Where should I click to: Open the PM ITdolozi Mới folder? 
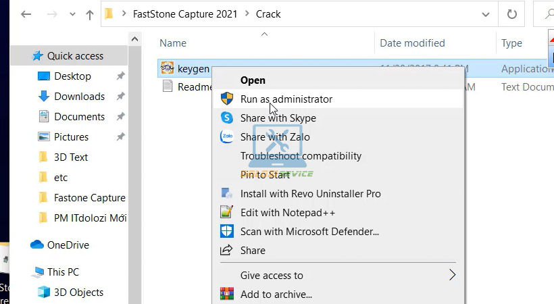91,218
